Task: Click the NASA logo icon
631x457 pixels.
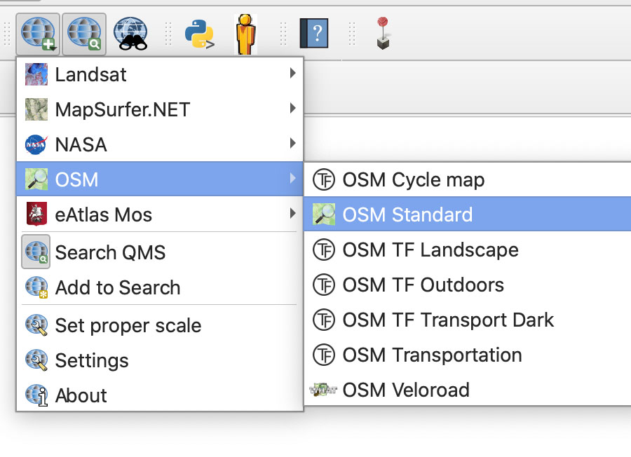Action: pyautogui.click(x=36, y=144)
